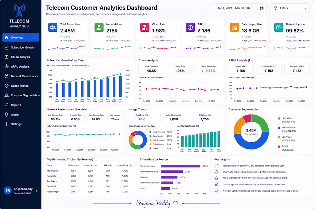Click the Reports document icon
The height and width of the screenshot is (209, 314).
[6, 105]
